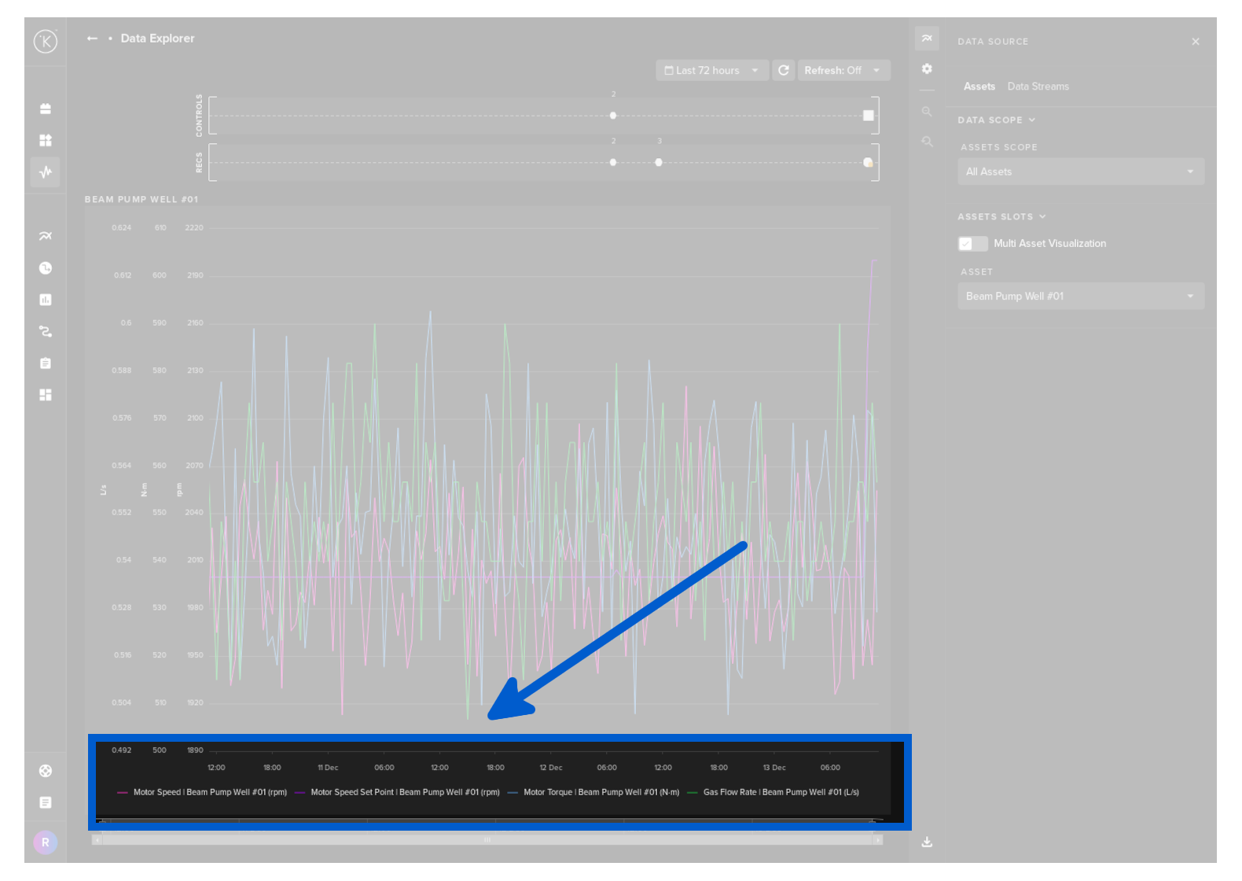The width and height of the screenshot is (1242, 881).
Task: Click the horizontal scrollbar under the chart
Action: point(487,840)
